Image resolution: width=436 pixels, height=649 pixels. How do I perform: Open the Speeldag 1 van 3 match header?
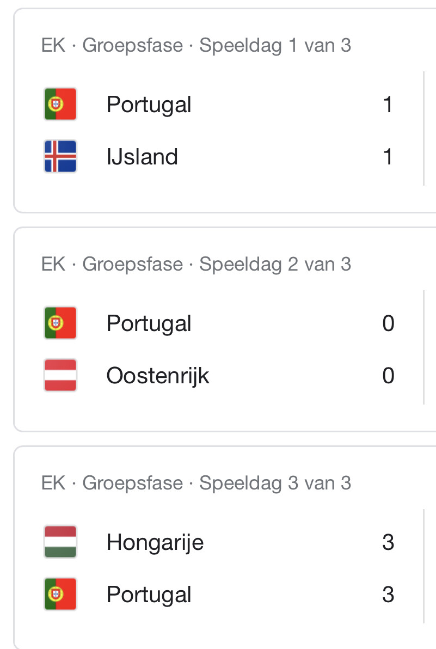click(x=196, y=45)
